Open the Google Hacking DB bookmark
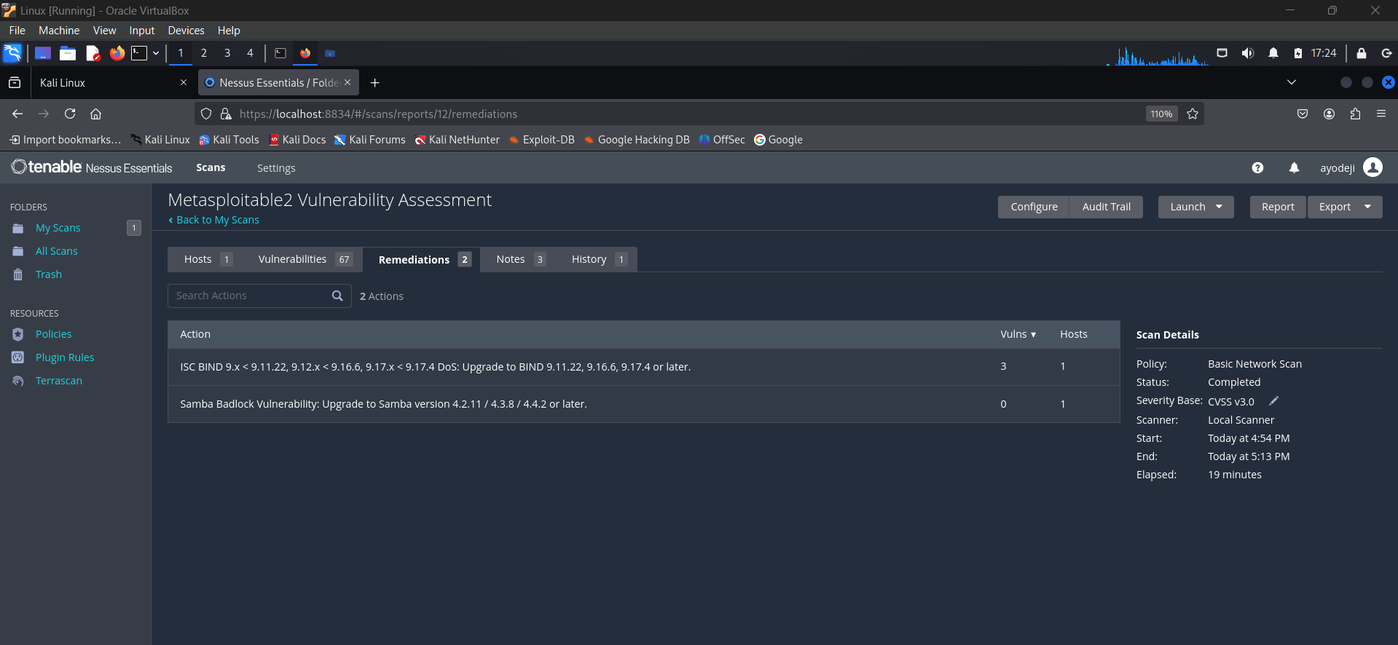Screen dimensions: 1398x645 637,140
